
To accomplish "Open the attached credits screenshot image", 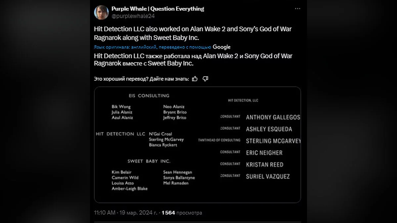I will click(198, 144).
